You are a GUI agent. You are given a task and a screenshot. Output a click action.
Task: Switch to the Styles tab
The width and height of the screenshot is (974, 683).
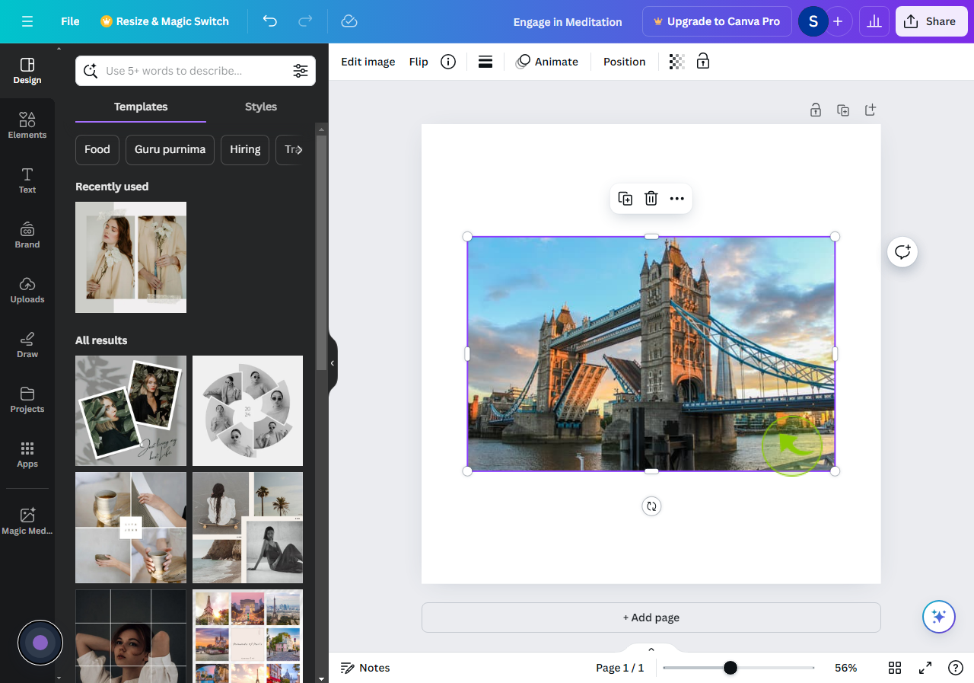(x=261, y=107)
